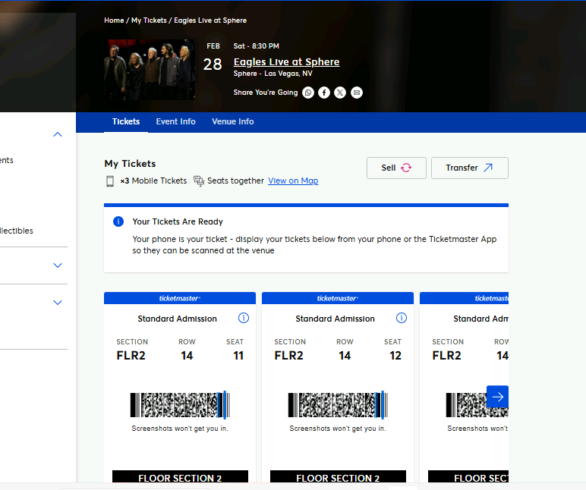Click the barcode on seat 12 ticket
Screen dimensions: 586x490
tap(338, 405)
